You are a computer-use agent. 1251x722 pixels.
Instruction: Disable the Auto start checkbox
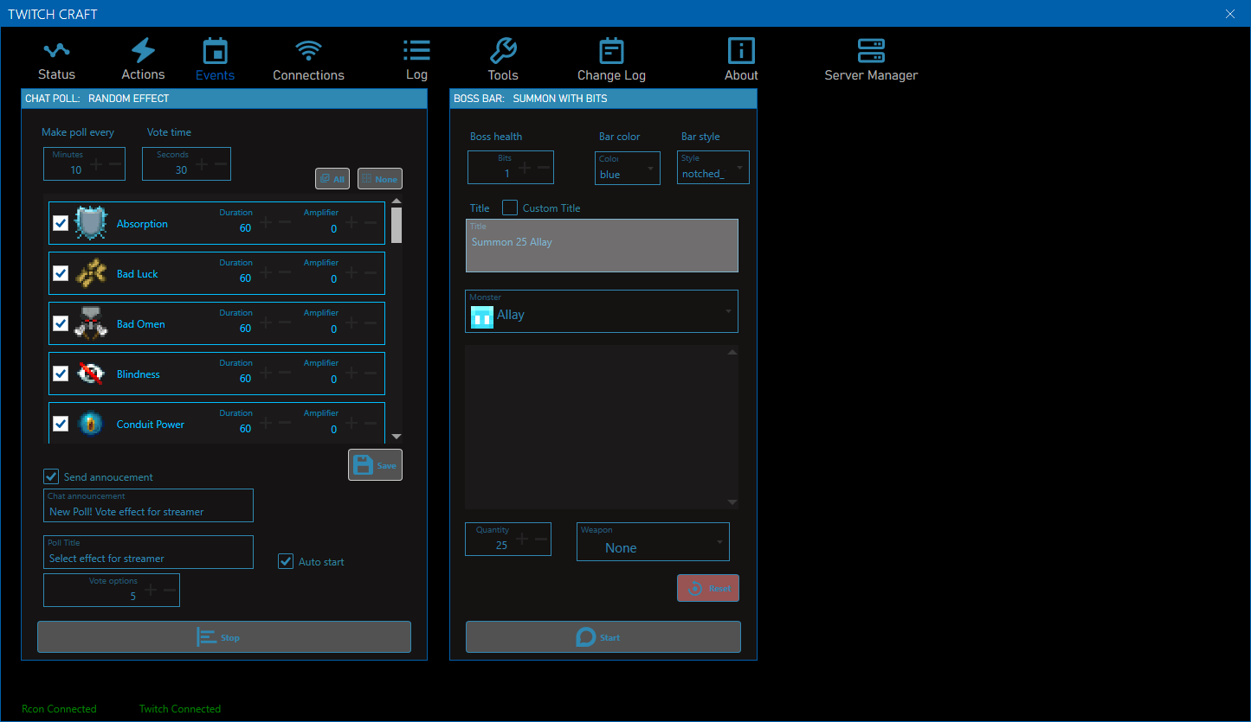[x=286, y=561]
